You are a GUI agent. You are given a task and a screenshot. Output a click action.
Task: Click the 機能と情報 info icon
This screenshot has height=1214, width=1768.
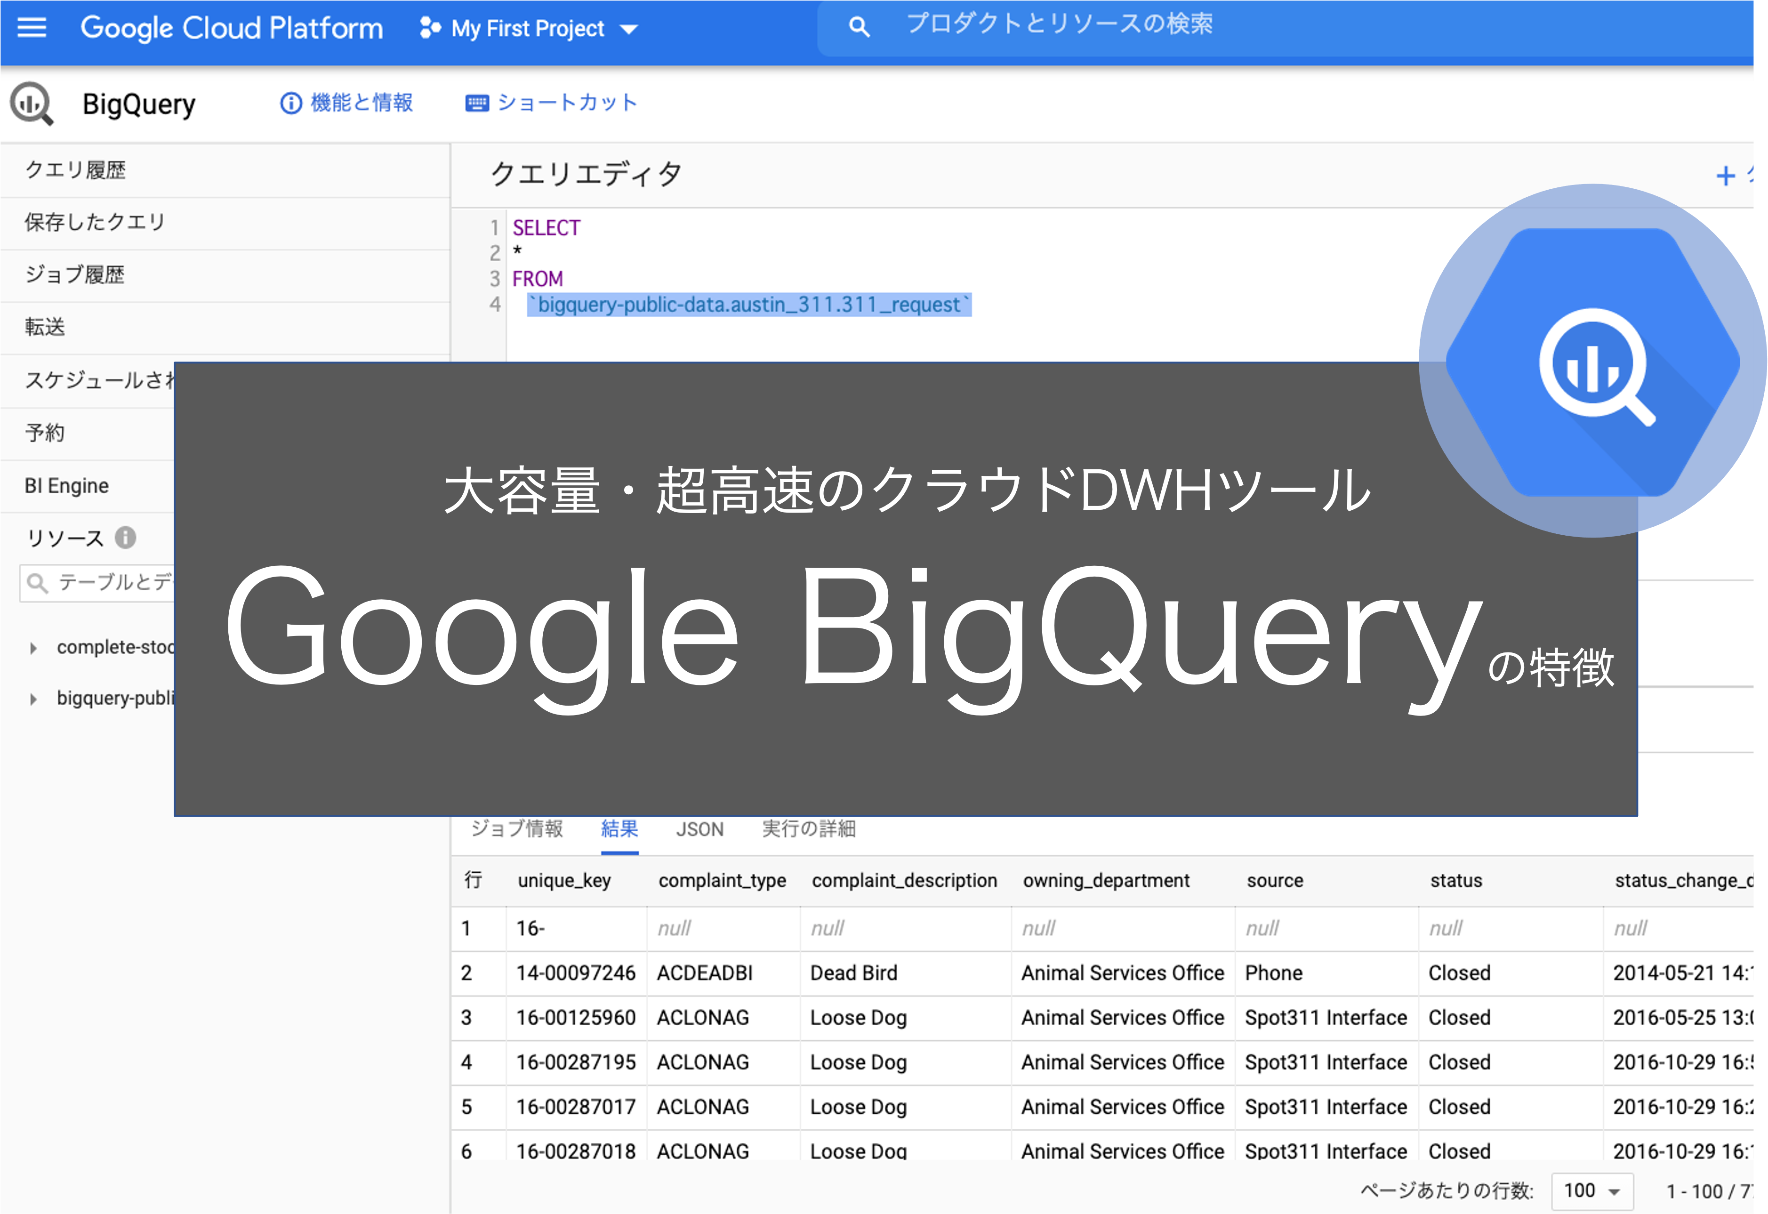coord(290,103)
